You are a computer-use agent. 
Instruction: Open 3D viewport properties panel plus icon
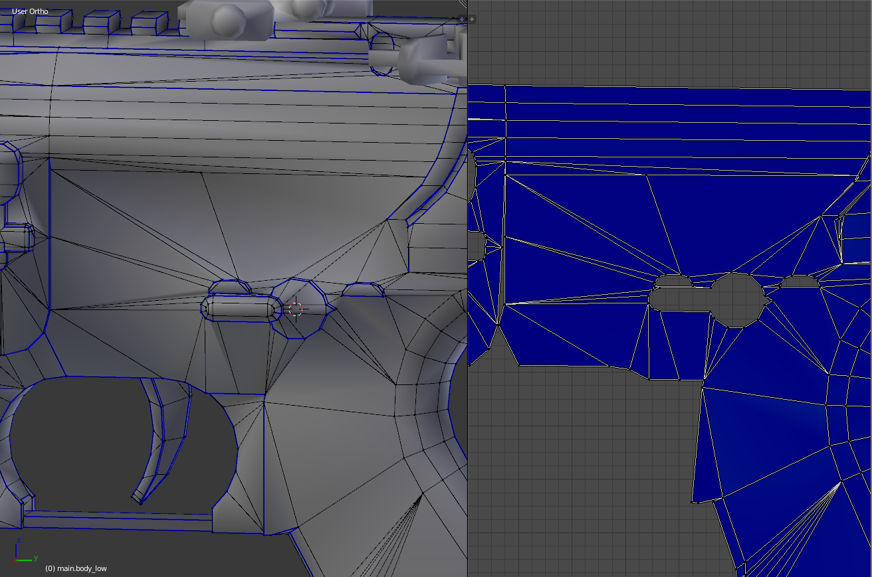coord(462,19)
